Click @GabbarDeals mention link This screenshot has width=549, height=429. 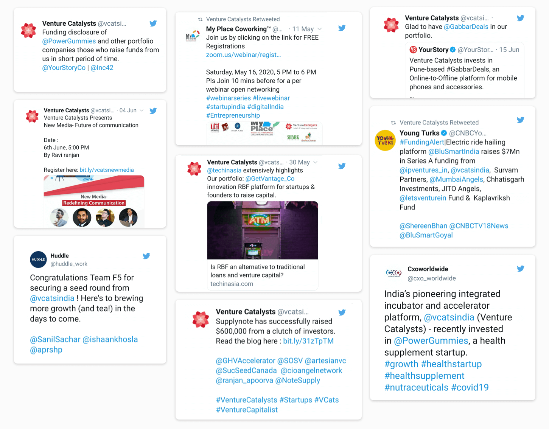click(x=466, y=27)
